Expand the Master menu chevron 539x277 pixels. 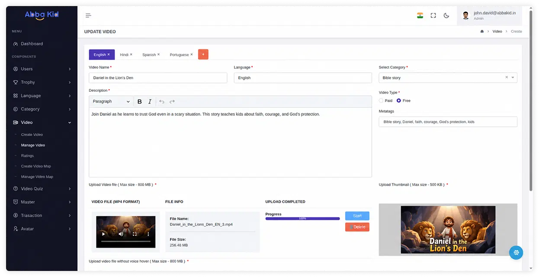pyautogui.click(x=70, y=202)
